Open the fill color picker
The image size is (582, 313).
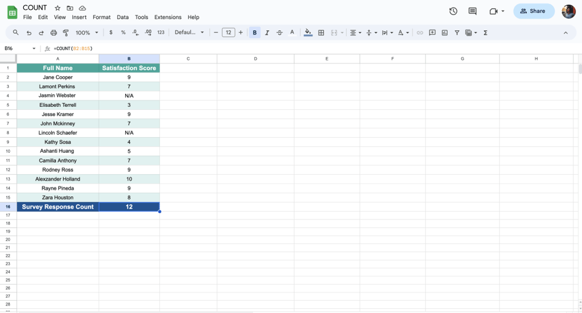point(308,33)
